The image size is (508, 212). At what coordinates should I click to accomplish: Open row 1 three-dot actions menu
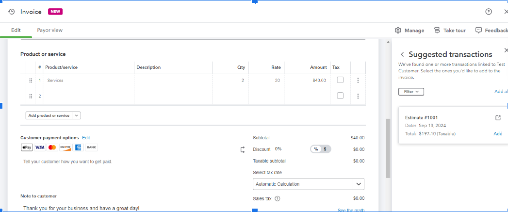pos(358,81)
